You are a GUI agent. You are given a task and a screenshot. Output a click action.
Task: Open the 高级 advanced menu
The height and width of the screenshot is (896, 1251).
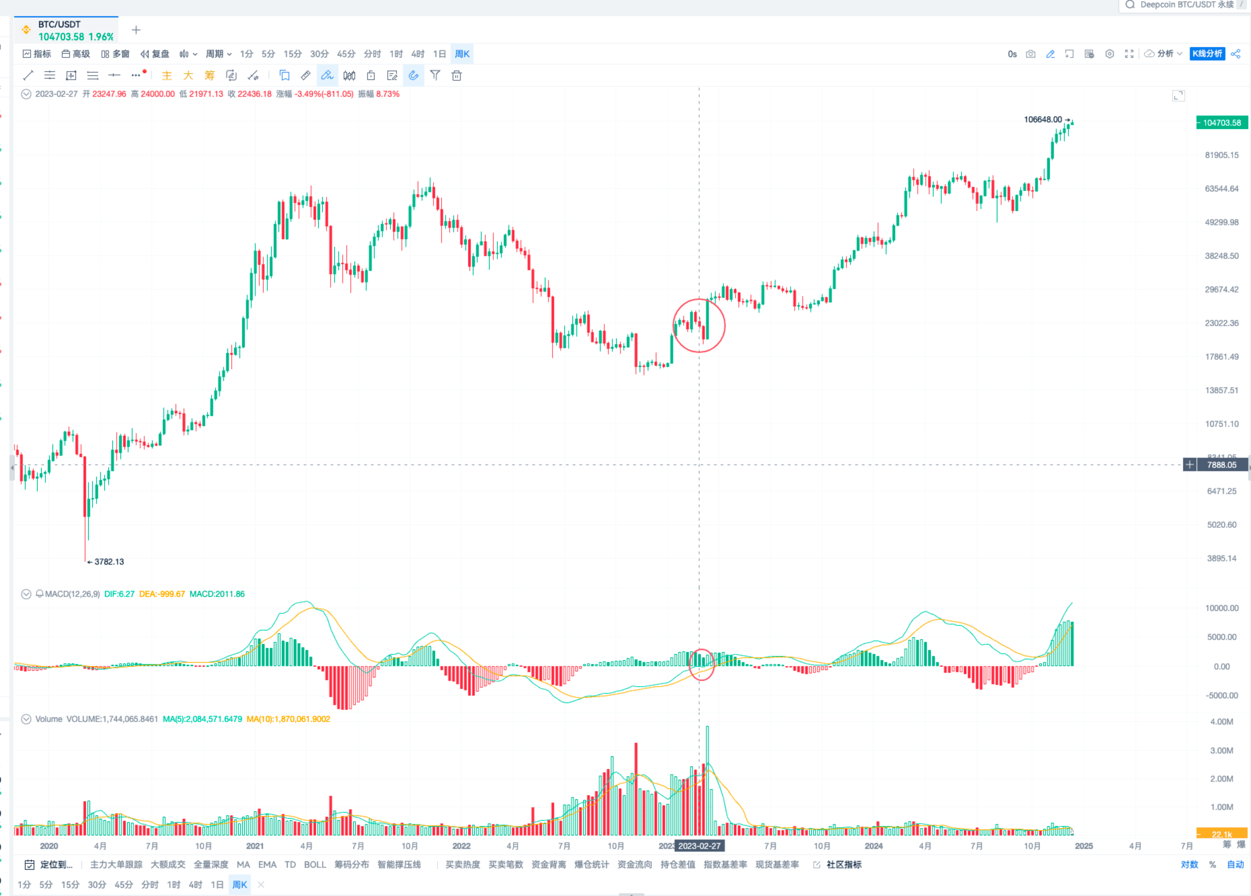coord(76,54)
